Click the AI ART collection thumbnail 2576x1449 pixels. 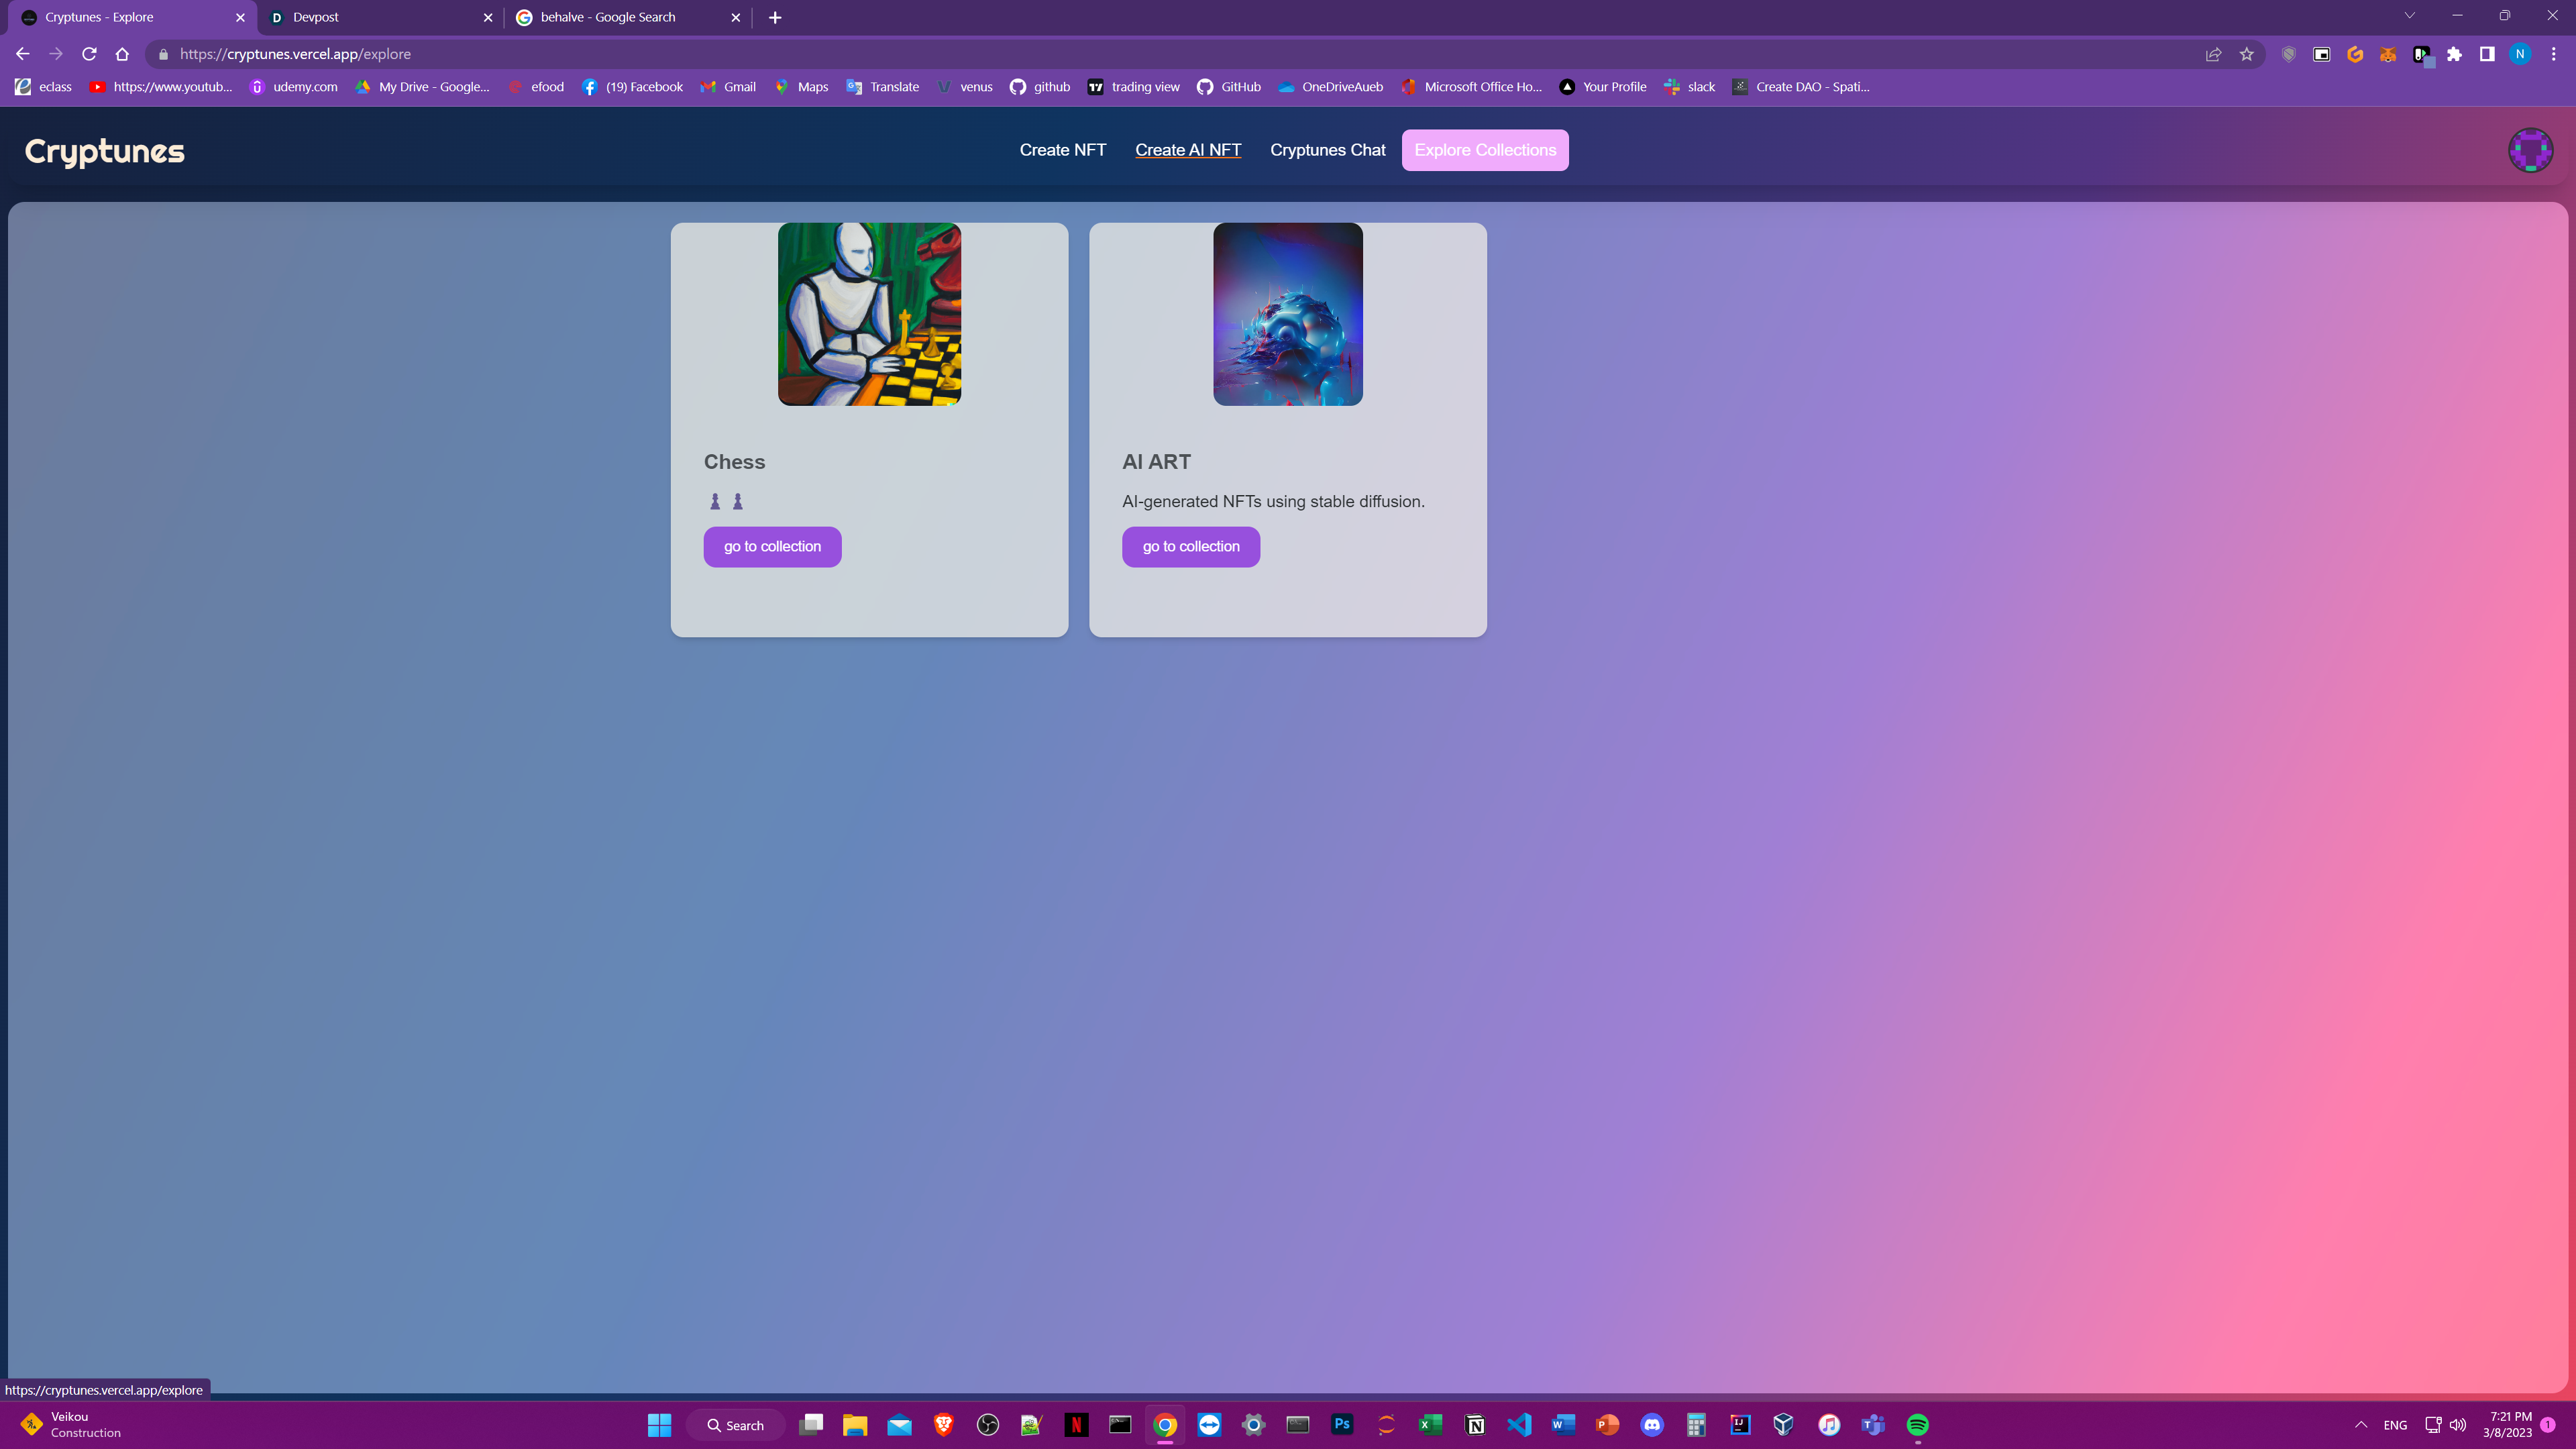point(1287,314)
